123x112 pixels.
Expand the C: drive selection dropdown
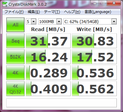[114, 22]
